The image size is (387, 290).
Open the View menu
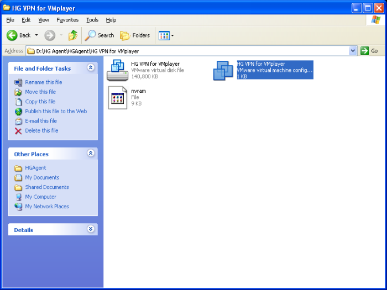pos(44,20)
